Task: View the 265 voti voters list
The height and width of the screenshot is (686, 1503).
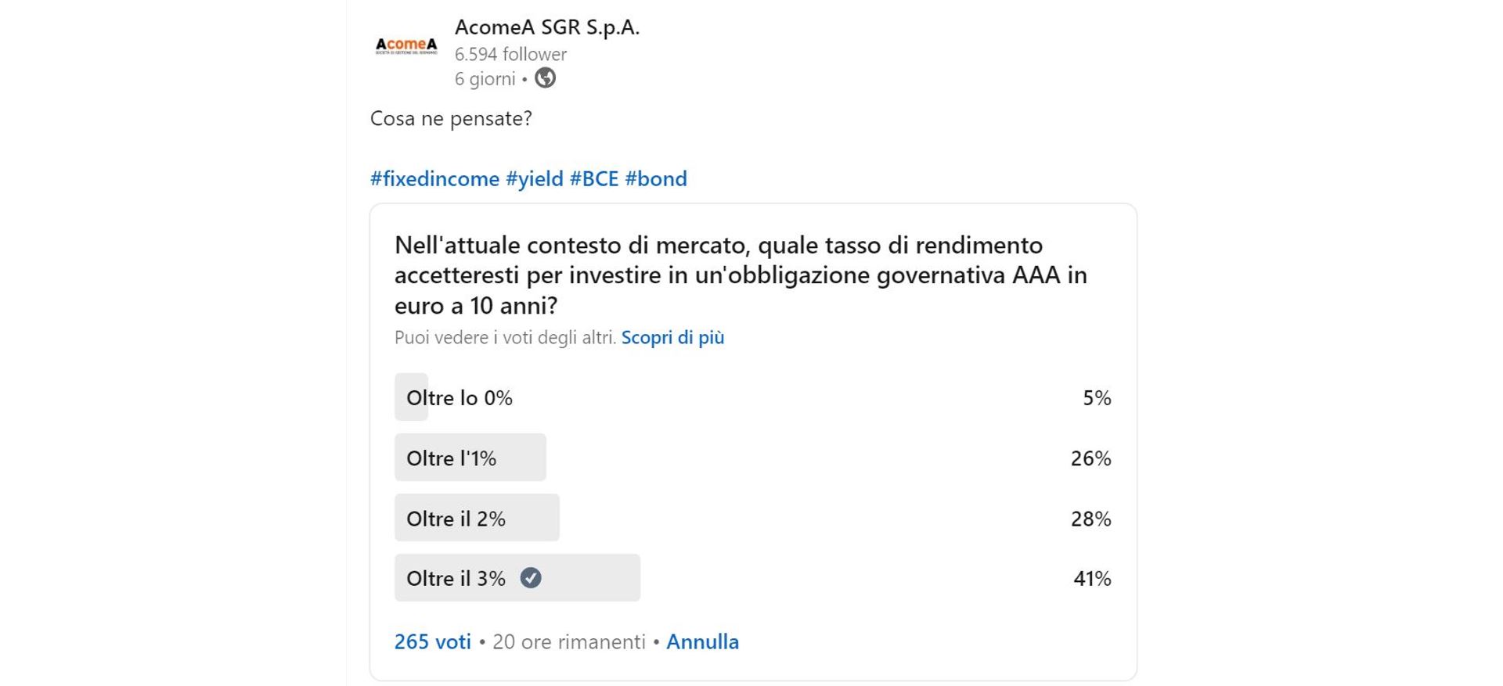Action: point(433,641)
